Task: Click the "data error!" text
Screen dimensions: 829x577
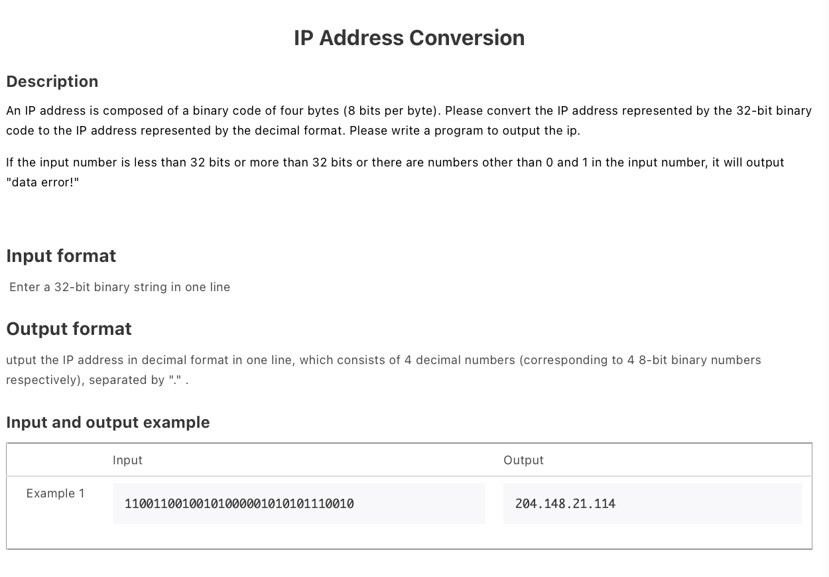Action: [x=42, y=182]
